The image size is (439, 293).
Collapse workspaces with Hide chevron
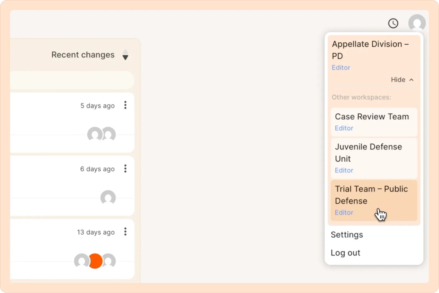(402, 80)
